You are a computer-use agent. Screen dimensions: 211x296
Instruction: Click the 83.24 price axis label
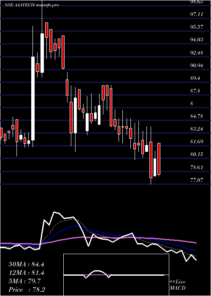click(x=197, y=129)
